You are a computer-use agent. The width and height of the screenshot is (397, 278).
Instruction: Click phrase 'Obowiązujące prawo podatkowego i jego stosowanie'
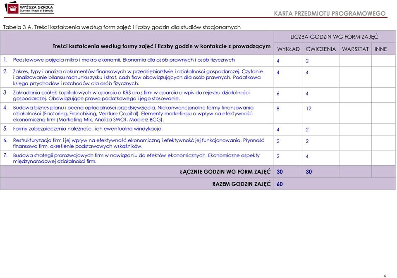click(114, 99)
